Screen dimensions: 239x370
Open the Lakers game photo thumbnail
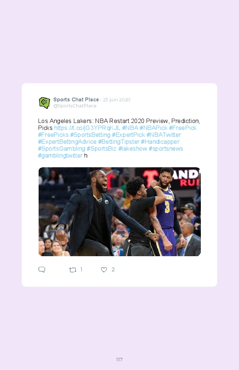119,211
